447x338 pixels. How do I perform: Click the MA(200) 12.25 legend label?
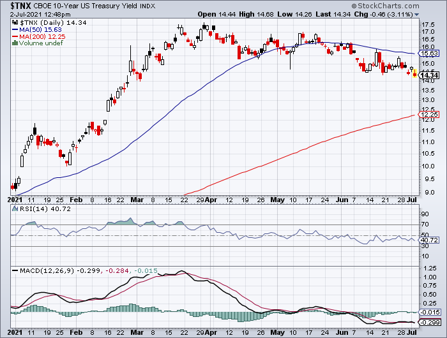(x=42, y=36)
